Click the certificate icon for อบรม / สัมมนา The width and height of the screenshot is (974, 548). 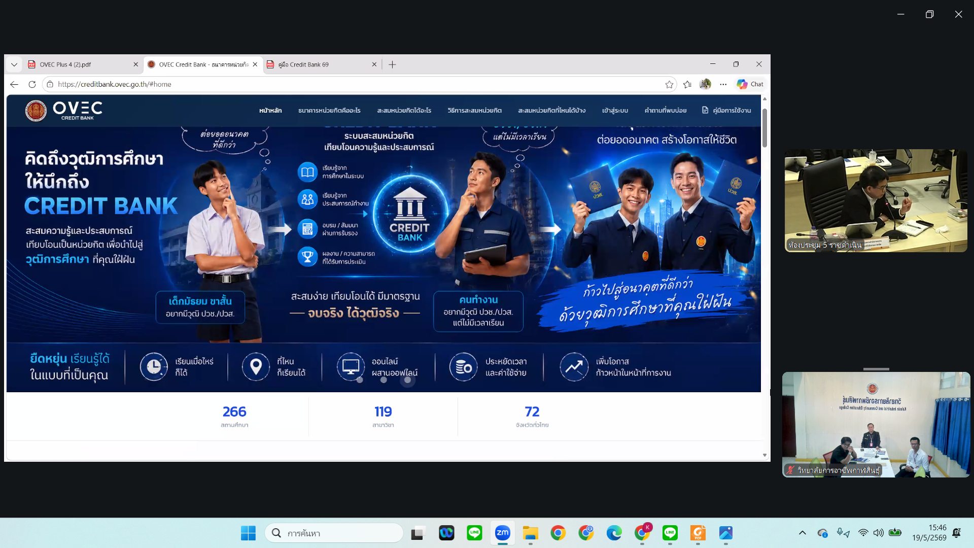click(307, 229)
